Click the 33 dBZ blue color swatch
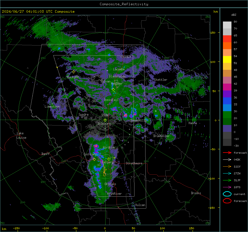The image size is (248, 232). [x=227, y=108]
